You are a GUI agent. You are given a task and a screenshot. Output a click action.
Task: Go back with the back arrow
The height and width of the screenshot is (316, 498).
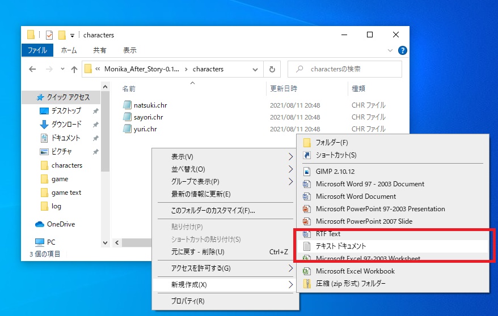pos(32,69)
